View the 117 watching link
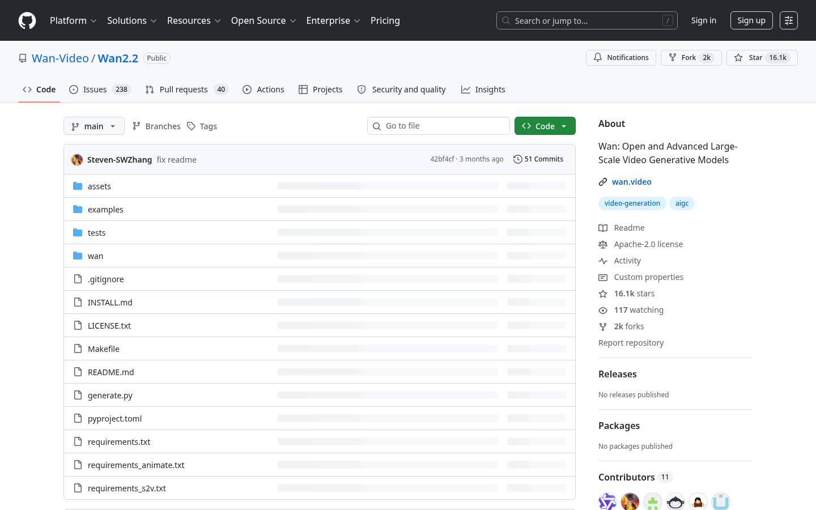This screenshot has height=510, width=816. click(631, 310)
